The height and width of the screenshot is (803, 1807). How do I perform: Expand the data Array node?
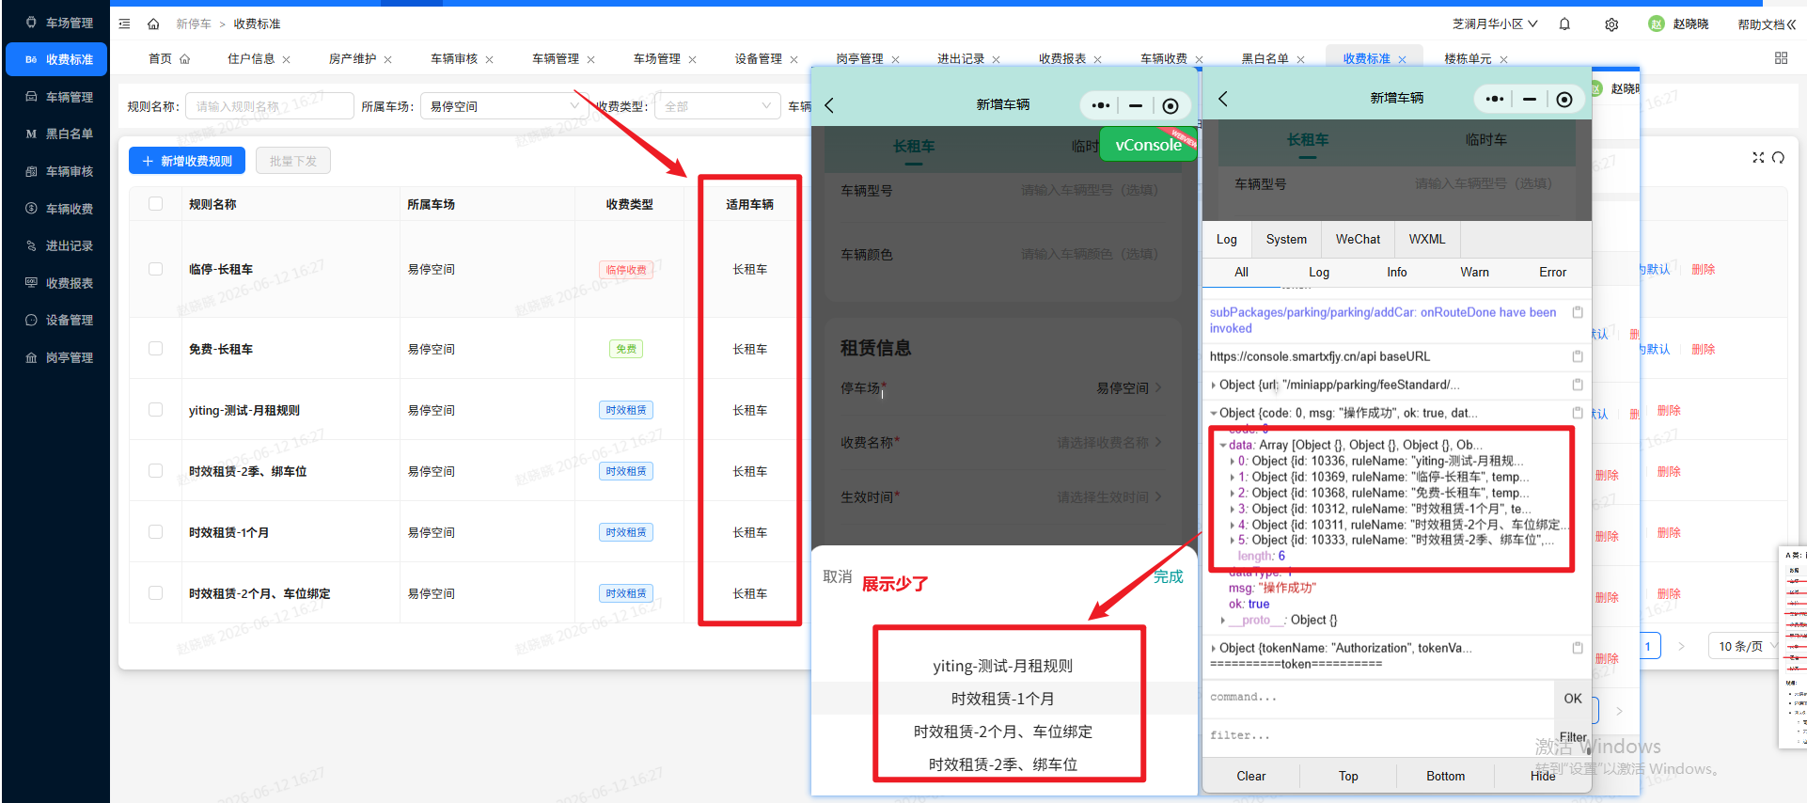point(1223,446)
